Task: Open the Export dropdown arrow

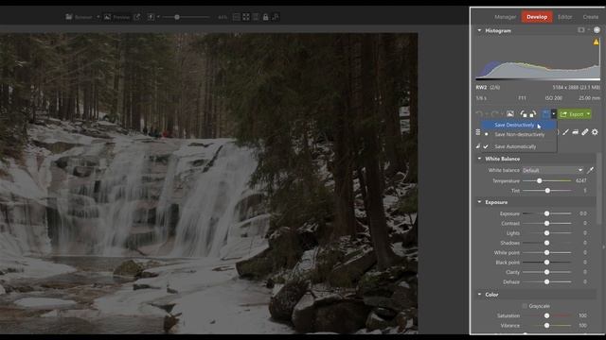Action: click(588, 114)
